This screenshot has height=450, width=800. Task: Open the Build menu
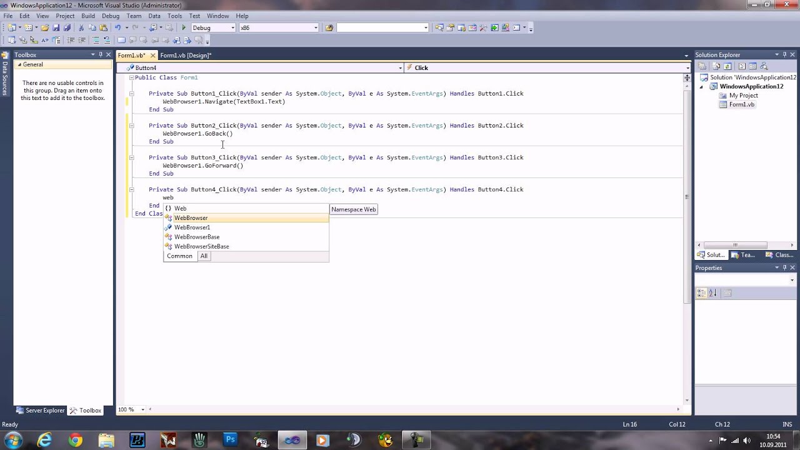87,16
